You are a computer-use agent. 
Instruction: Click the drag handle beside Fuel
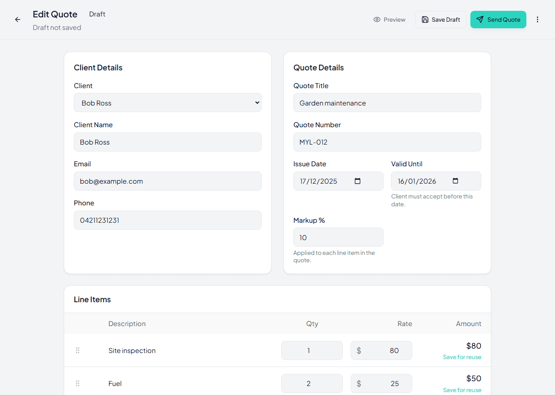(x=77, y=383)
